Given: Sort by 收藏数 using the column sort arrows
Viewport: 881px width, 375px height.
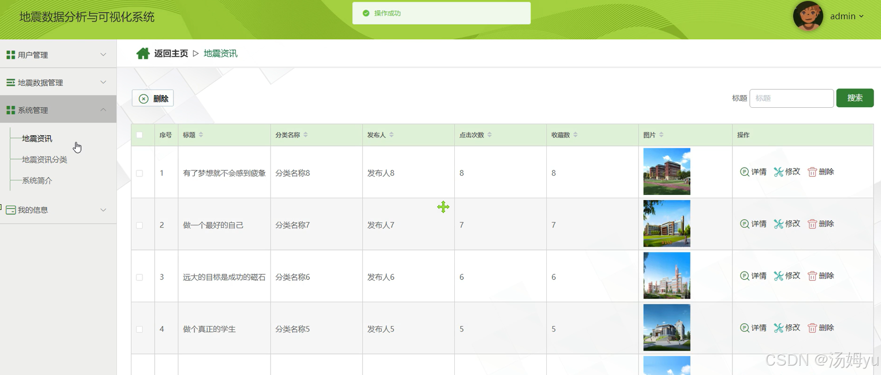Looking at the screenshot, I should 576,135.
